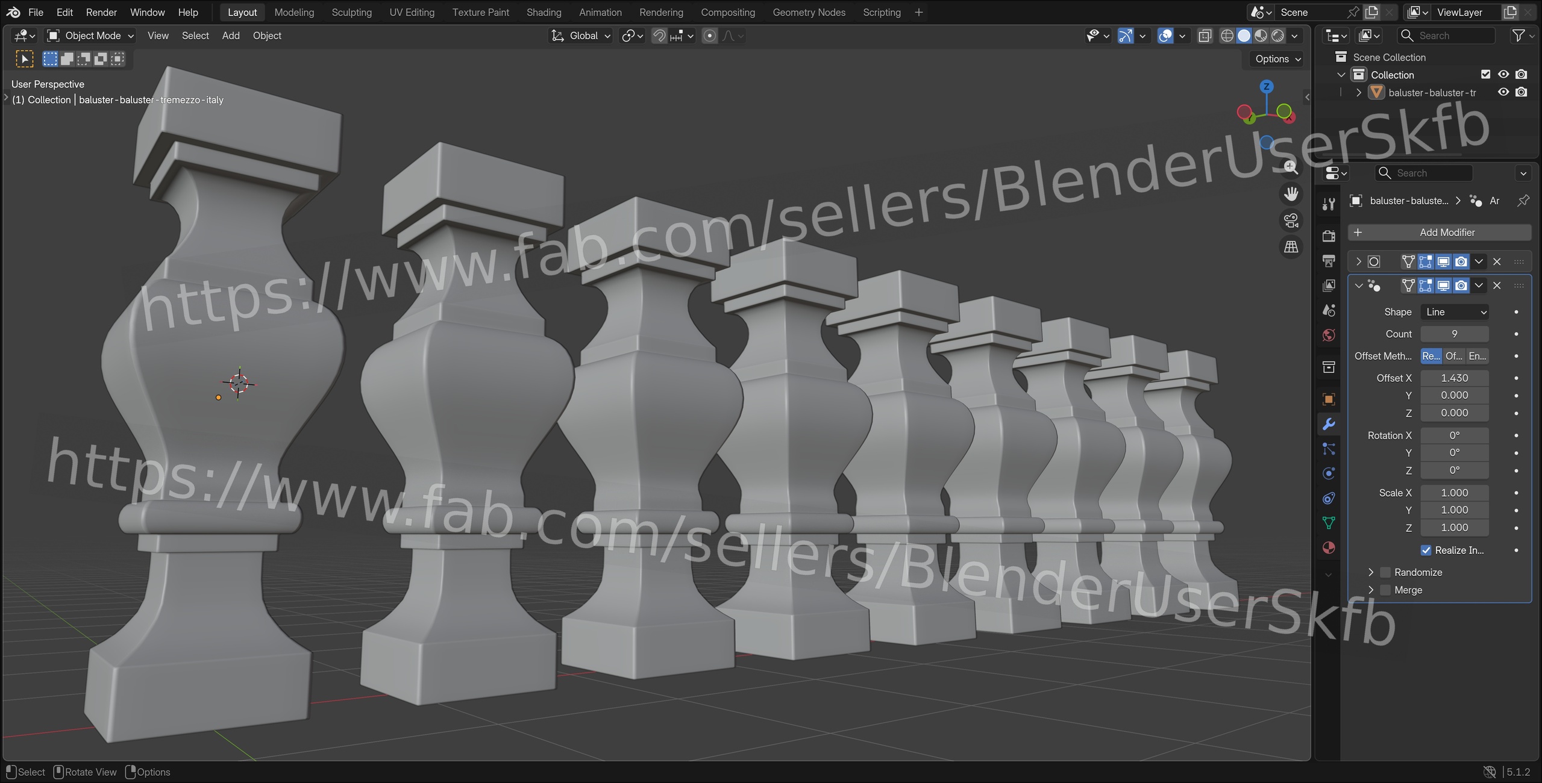Expand the Randomize subpanel arrow

1371,572
